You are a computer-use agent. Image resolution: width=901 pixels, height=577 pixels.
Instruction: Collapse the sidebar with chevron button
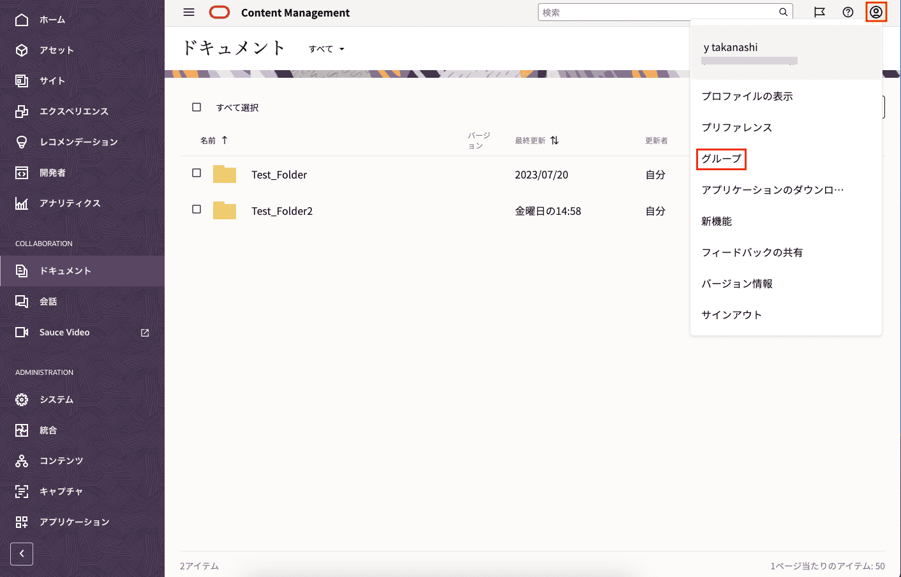(22, 553)
